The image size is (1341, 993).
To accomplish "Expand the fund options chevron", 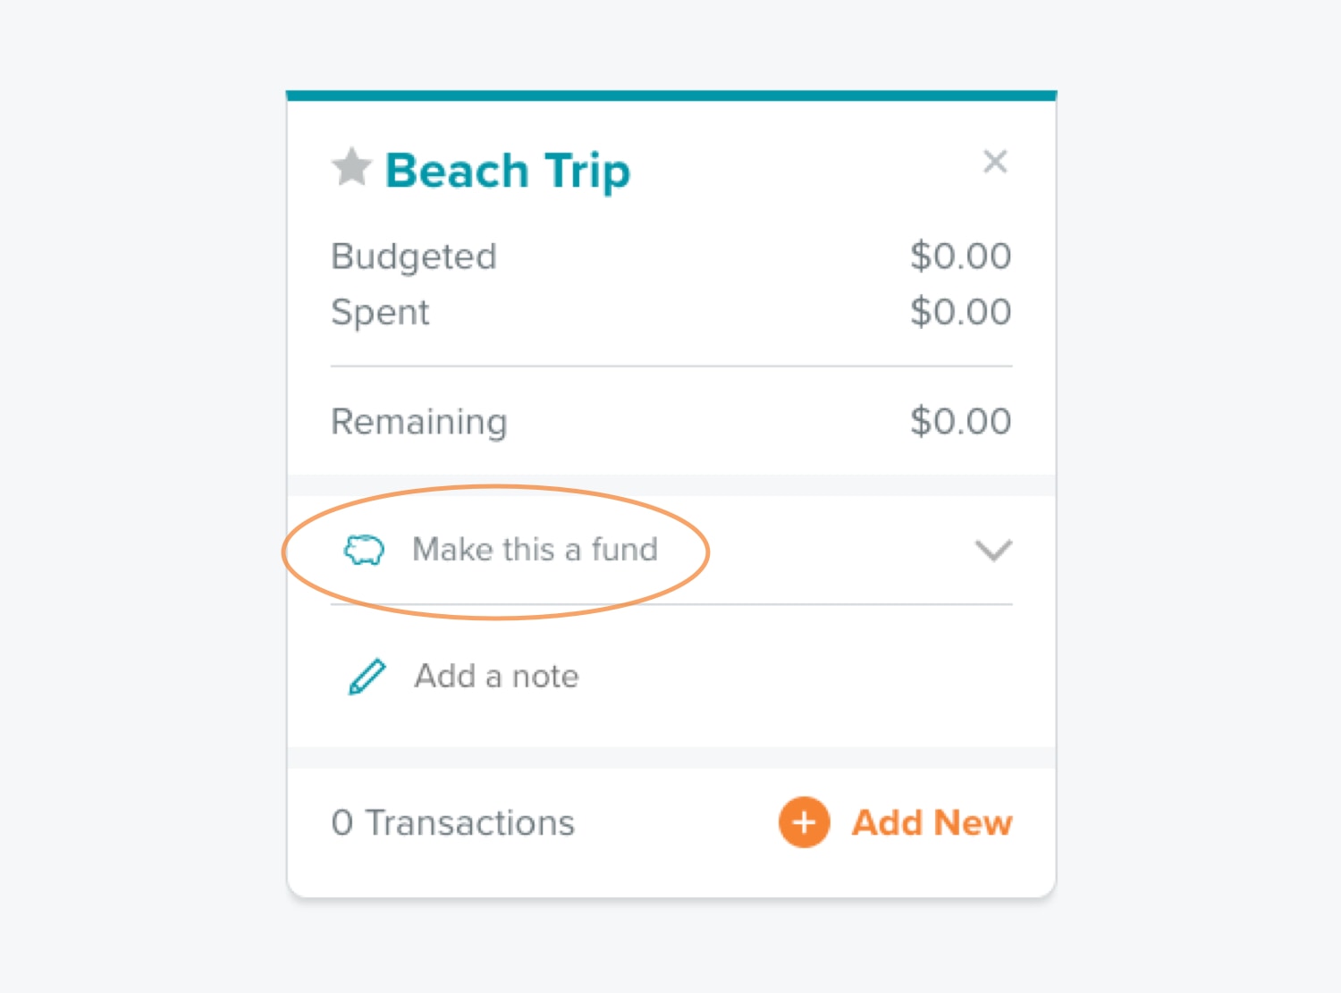I will [x=993, y=550].
